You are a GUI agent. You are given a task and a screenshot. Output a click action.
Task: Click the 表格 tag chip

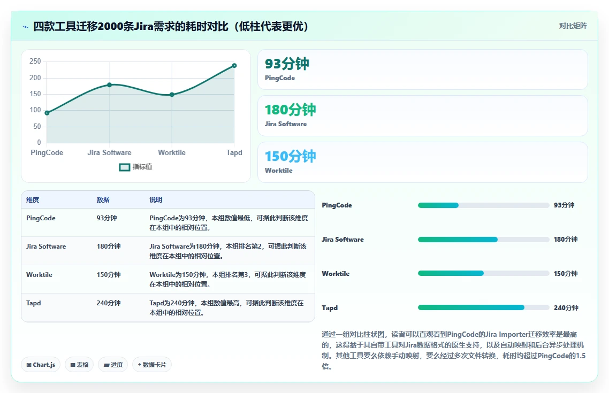click(x=79, y=365)
